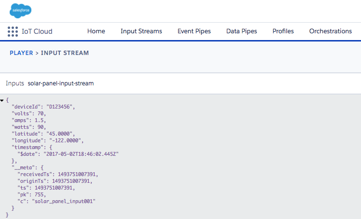Select the Data Pipes tab

241,31
